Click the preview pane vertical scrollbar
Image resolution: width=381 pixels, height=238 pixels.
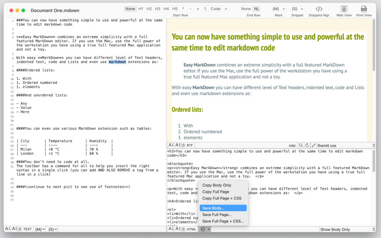pyautogui.click(x=374, y=45)
